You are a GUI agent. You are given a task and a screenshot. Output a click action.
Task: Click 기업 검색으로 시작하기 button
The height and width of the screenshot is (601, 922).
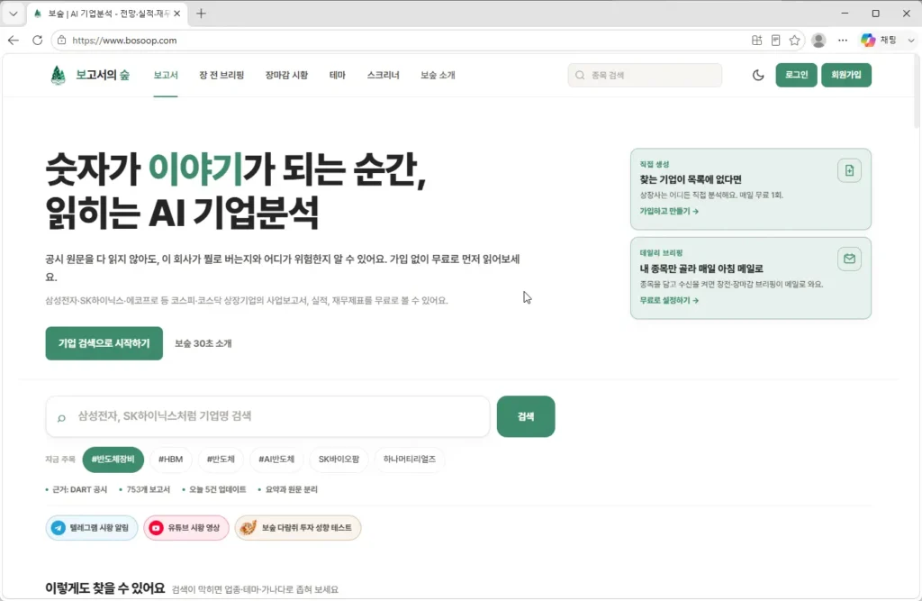(x=104, y=343)
